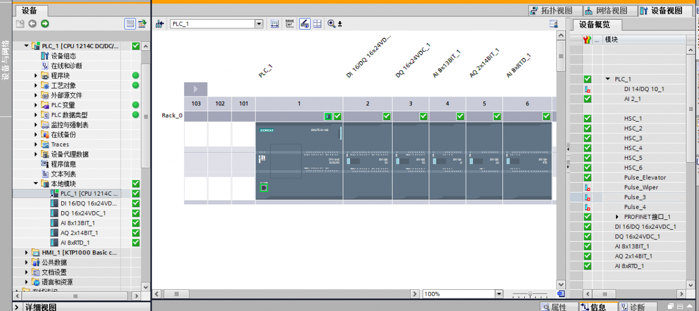This screenshot has width=699, height=311.
Task: Expand the PLC 数据类型 folder
Action: point(36,115)
